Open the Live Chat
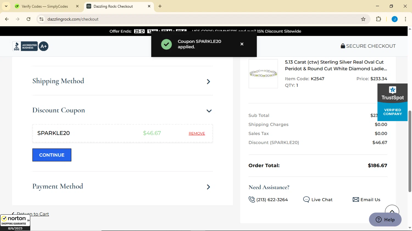Screen dimensions: 412x231 coord(318,199)
